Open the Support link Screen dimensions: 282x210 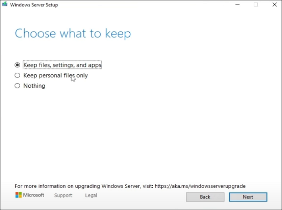pos(63,195)
